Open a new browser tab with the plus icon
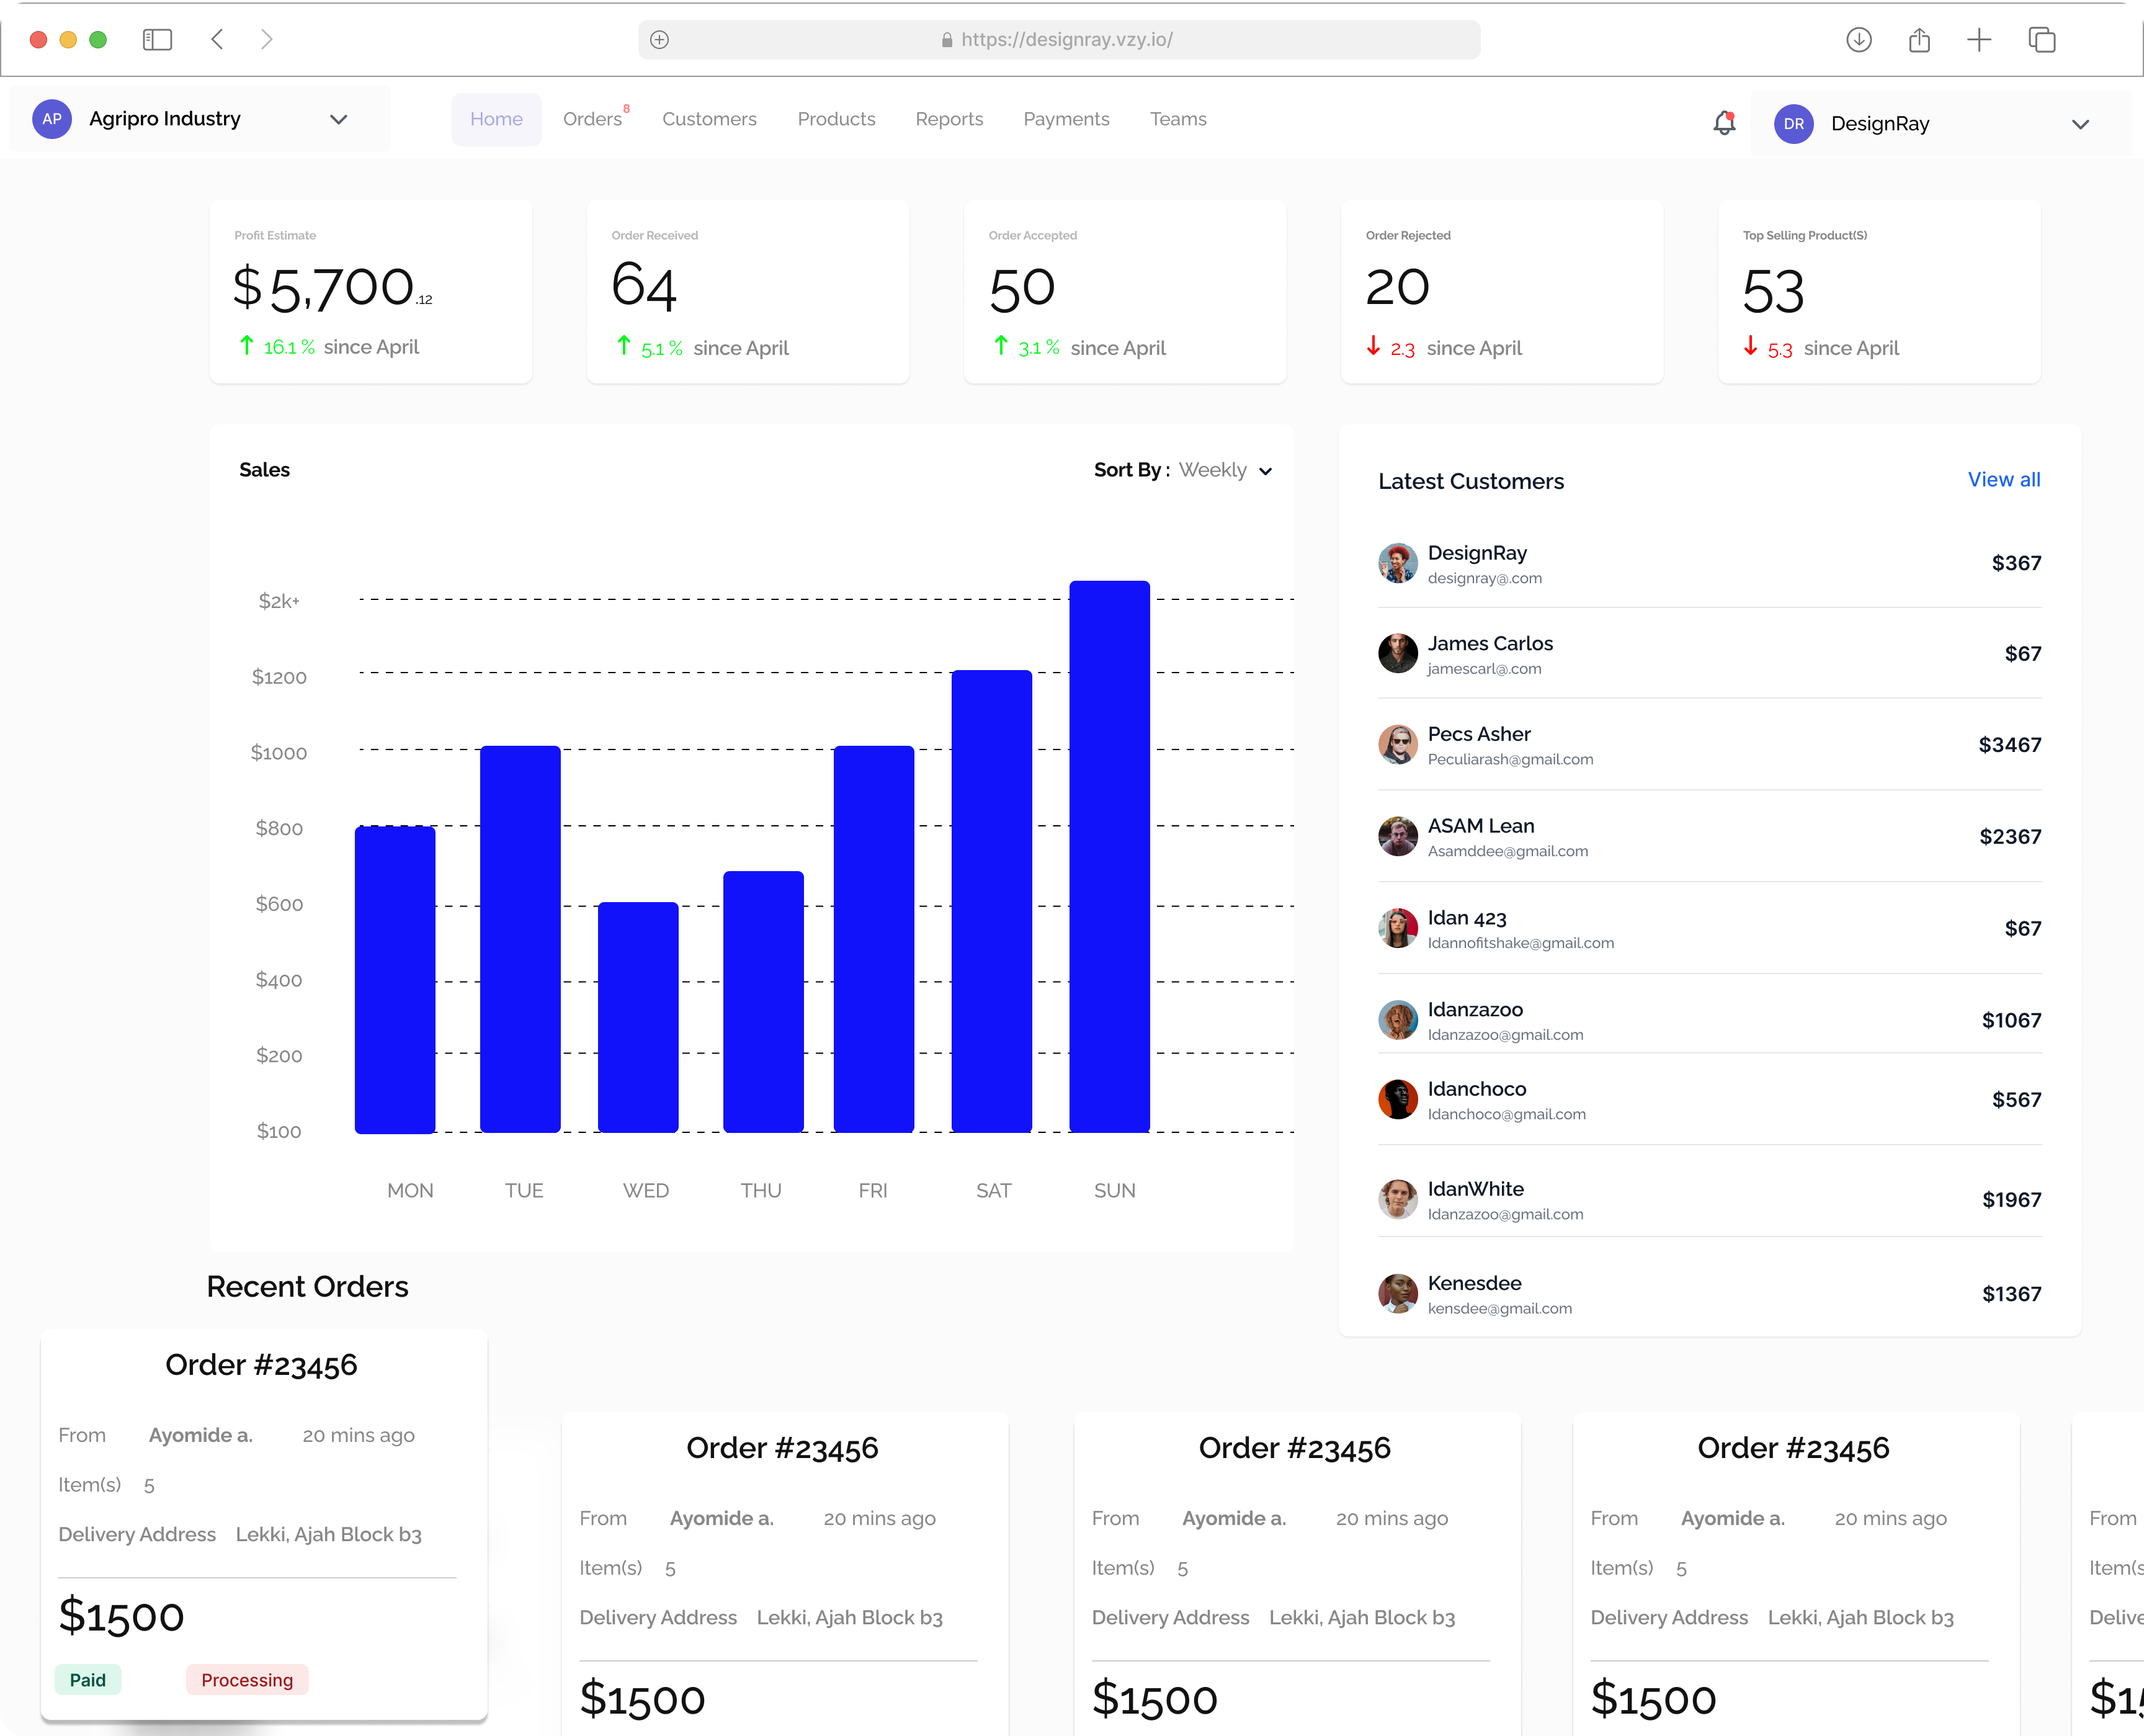Screen dimensions: 2144x1736 (x=1980, y=40)
